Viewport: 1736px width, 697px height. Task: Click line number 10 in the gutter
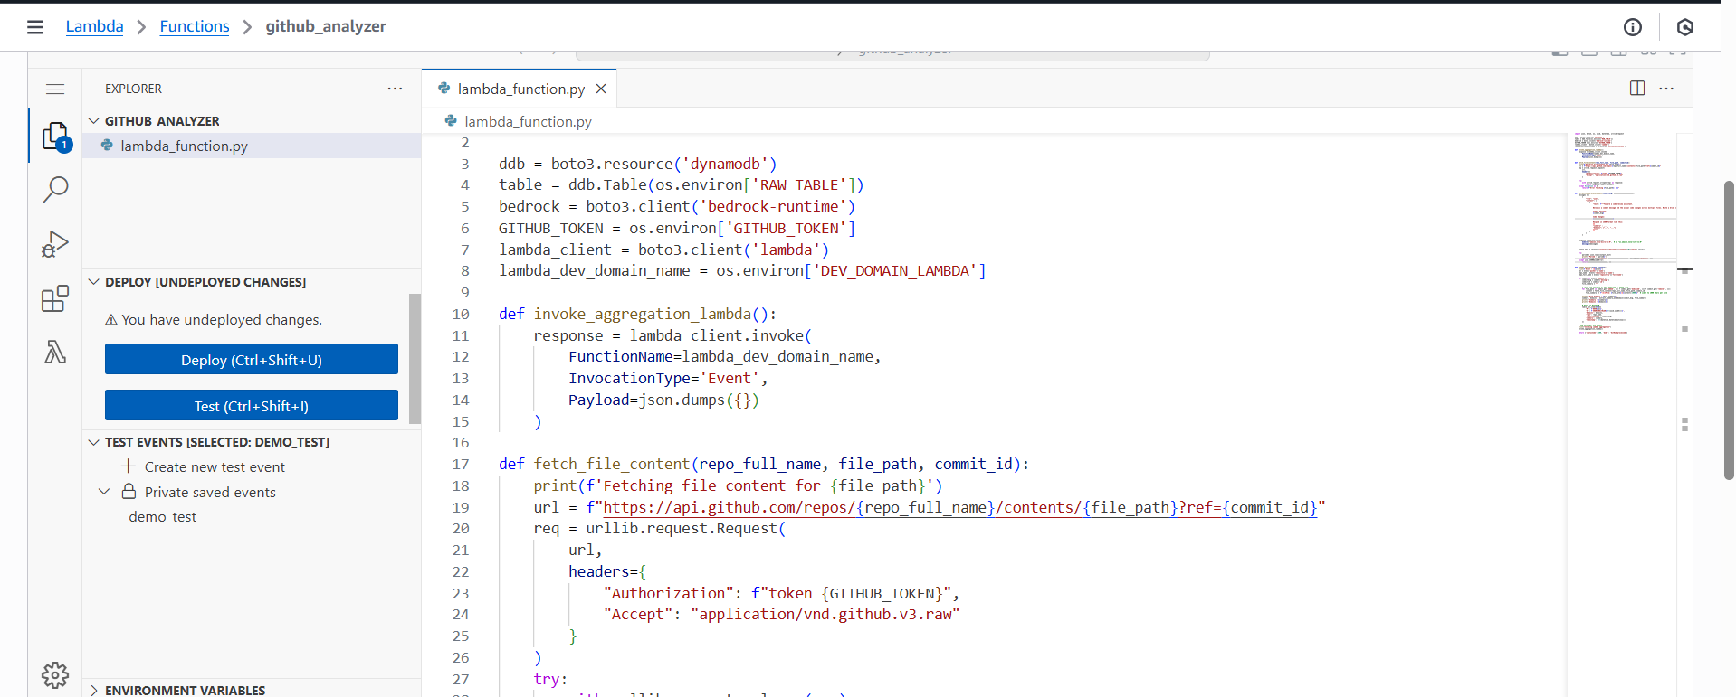[x=461, y=314]
